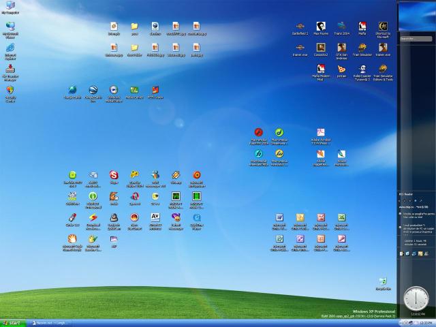436x327 pixels.
Task: Launch MSN Messenger shortcut
Action: [x=155, y=179]
